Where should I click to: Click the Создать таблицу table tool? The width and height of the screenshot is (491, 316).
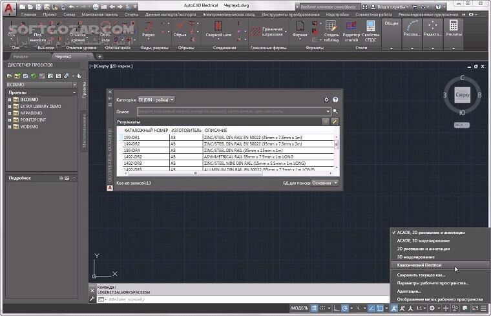point(331,31)
